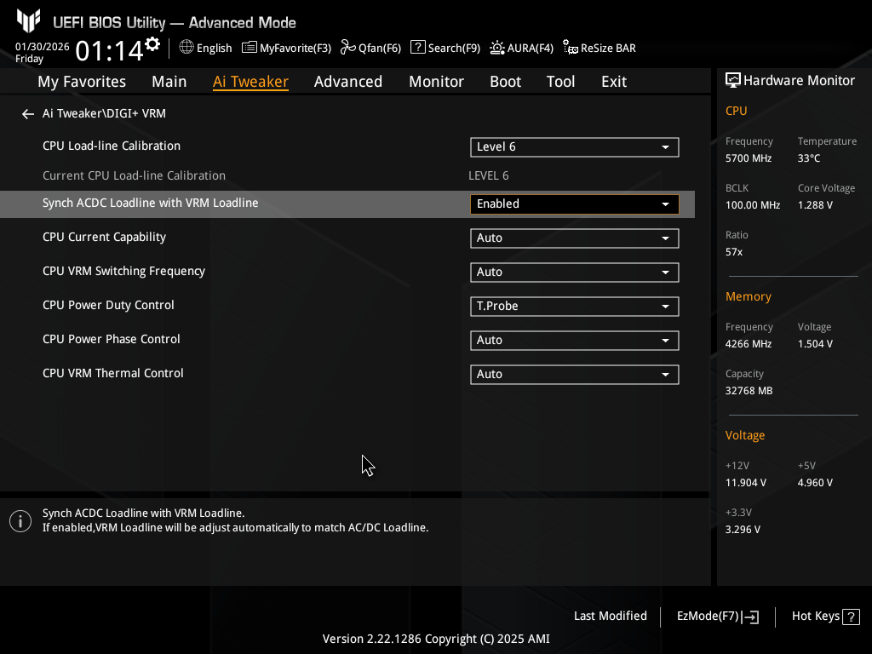872x654 pixels.
Task: Click ReSize BAR label
Action: (608, 49)
